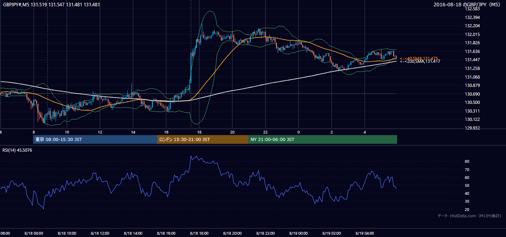Click the 8/18 12:00 time axis label
The width and height of the screenshot is (506, 237).
coord(99,233)
